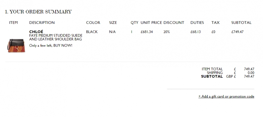Image resolution: width=263 pixels, height=117 pixels.
Task: Click the row subtotal £749.47
Action: coord(237,32)
